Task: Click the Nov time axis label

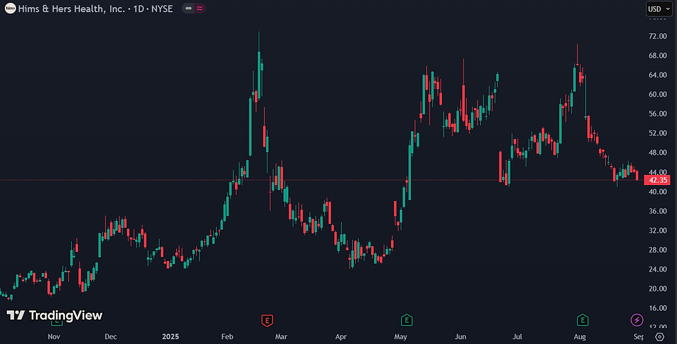Action: tap(54, 336)
